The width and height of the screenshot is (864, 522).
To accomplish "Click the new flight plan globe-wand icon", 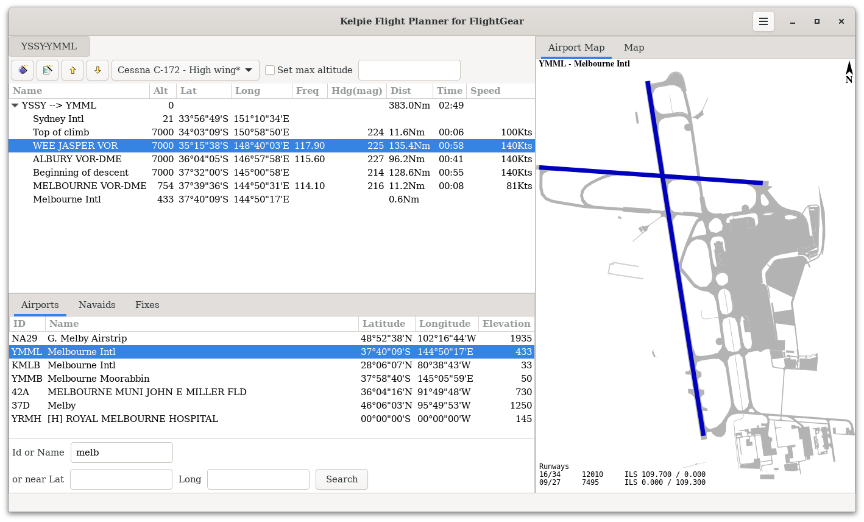I will (23, 70).
